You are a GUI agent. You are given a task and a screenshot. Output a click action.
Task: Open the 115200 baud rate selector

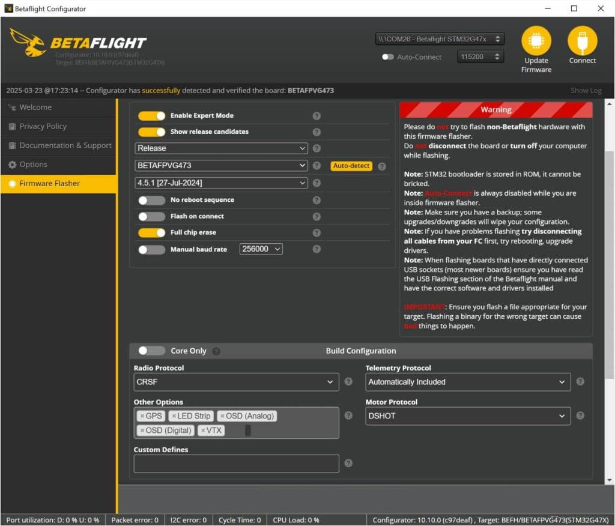click(480, 56)
